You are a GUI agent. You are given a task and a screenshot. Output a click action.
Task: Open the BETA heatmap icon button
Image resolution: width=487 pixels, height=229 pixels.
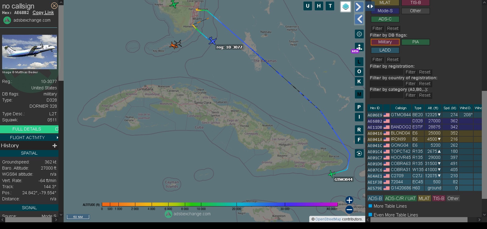tap(359, 48)
